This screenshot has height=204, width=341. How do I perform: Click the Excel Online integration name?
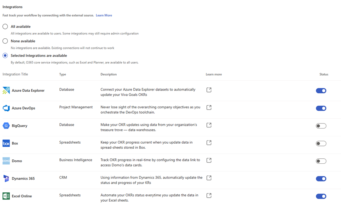pyautogui.click(x=22, y=196)
